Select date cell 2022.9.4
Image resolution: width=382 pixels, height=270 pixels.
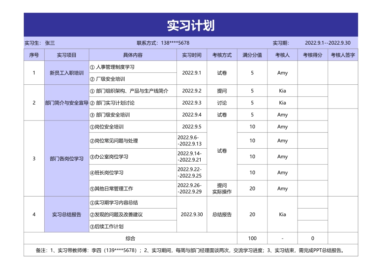[x=192, y=115]
